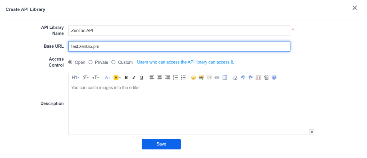Insert an image into the description
The height and width of the screenshot is (158, 367).
coord(201,78)
